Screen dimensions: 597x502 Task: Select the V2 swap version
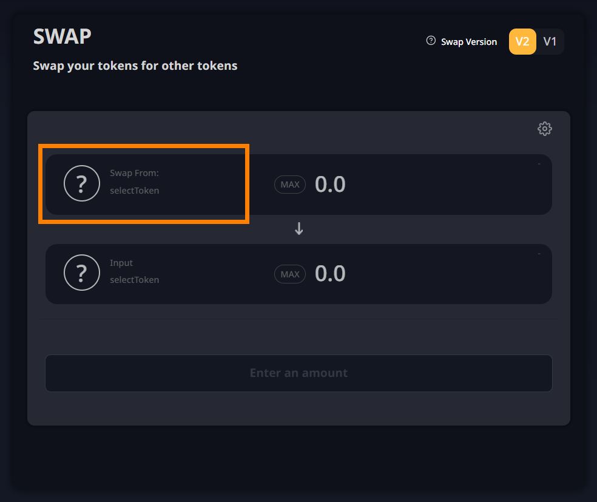[x=522, y=42]
